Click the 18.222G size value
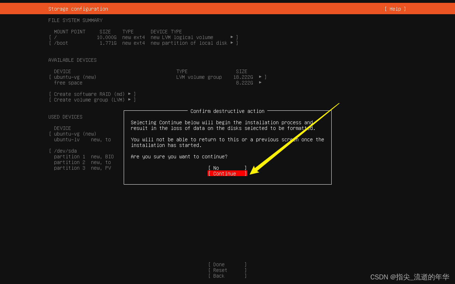Image resolution: width=455 pixels, height=284 pixels. (243, 77)
